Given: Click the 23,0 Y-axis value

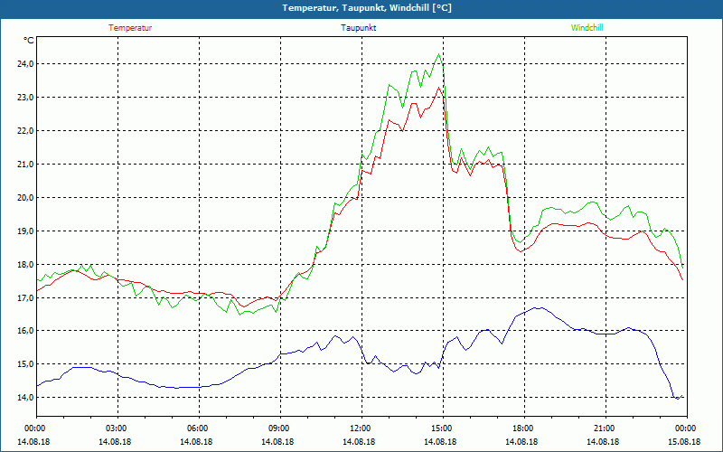Looking at the screenshot, I should pyautogui.click(x=25, y=98).
